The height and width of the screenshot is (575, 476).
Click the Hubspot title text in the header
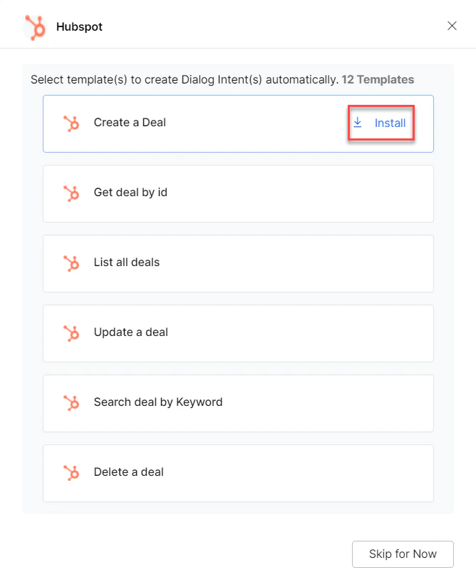(x=79, y=26)
